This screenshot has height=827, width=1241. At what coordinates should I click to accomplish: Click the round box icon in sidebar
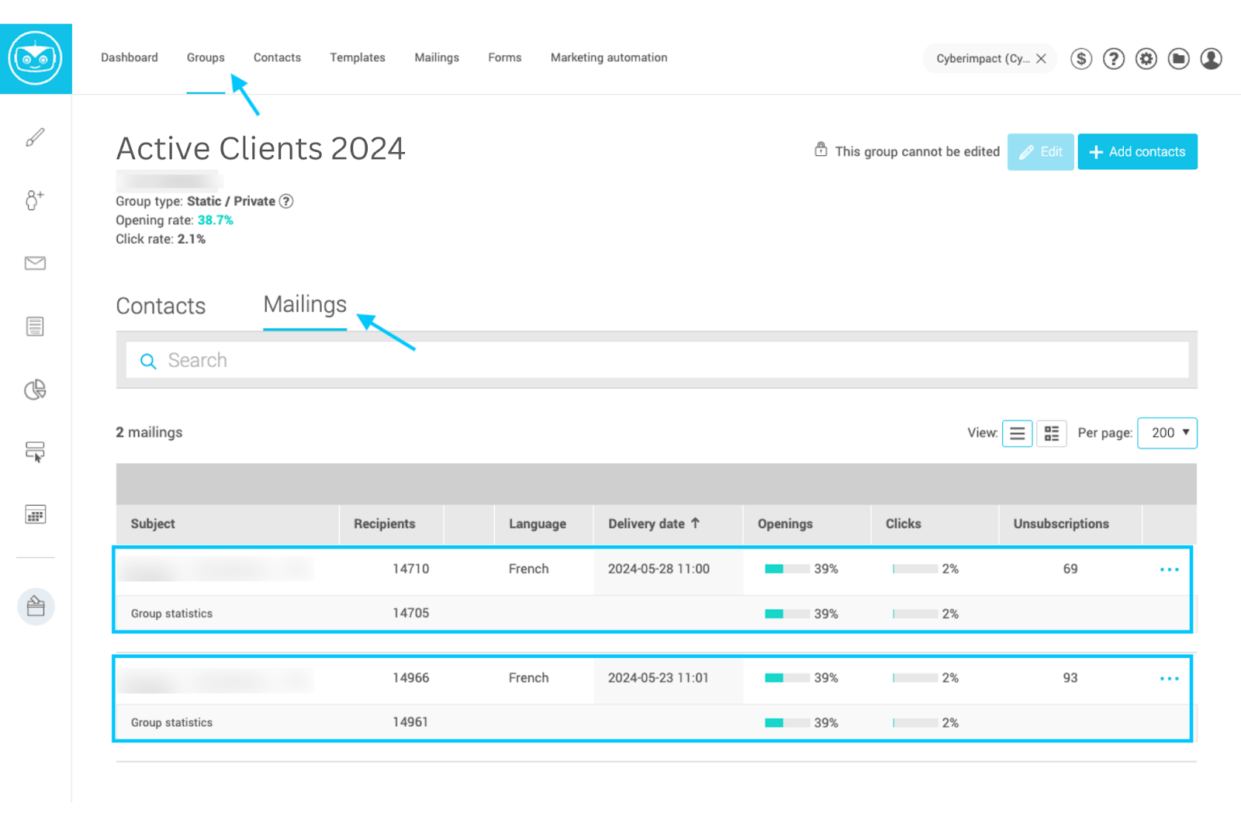[36, 607]
